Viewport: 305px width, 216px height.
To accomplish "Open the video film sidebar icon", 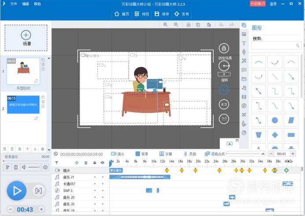I will click(x=244, y=97).
